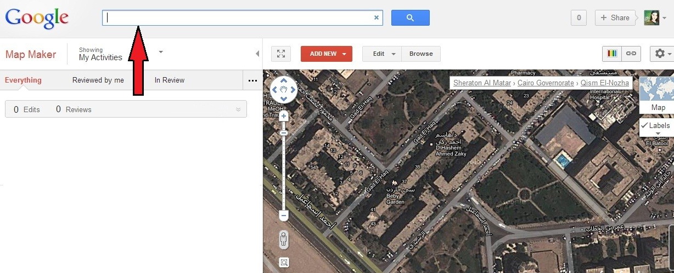Zoom out with the minus button

click(x=284, y=216)
